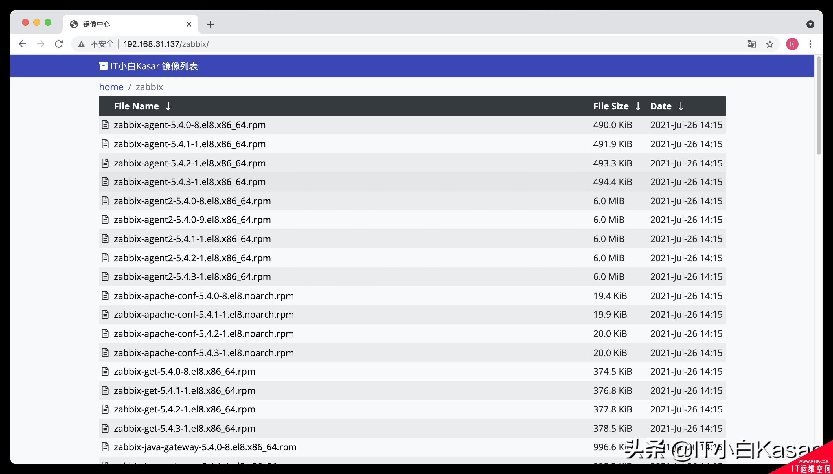Viewport: 833px width, 474px height.
Task: Click file icon for zabbix-agent2-5.4.1-1.el8.x86_64.rpm
Action: (x=105, y=239)
